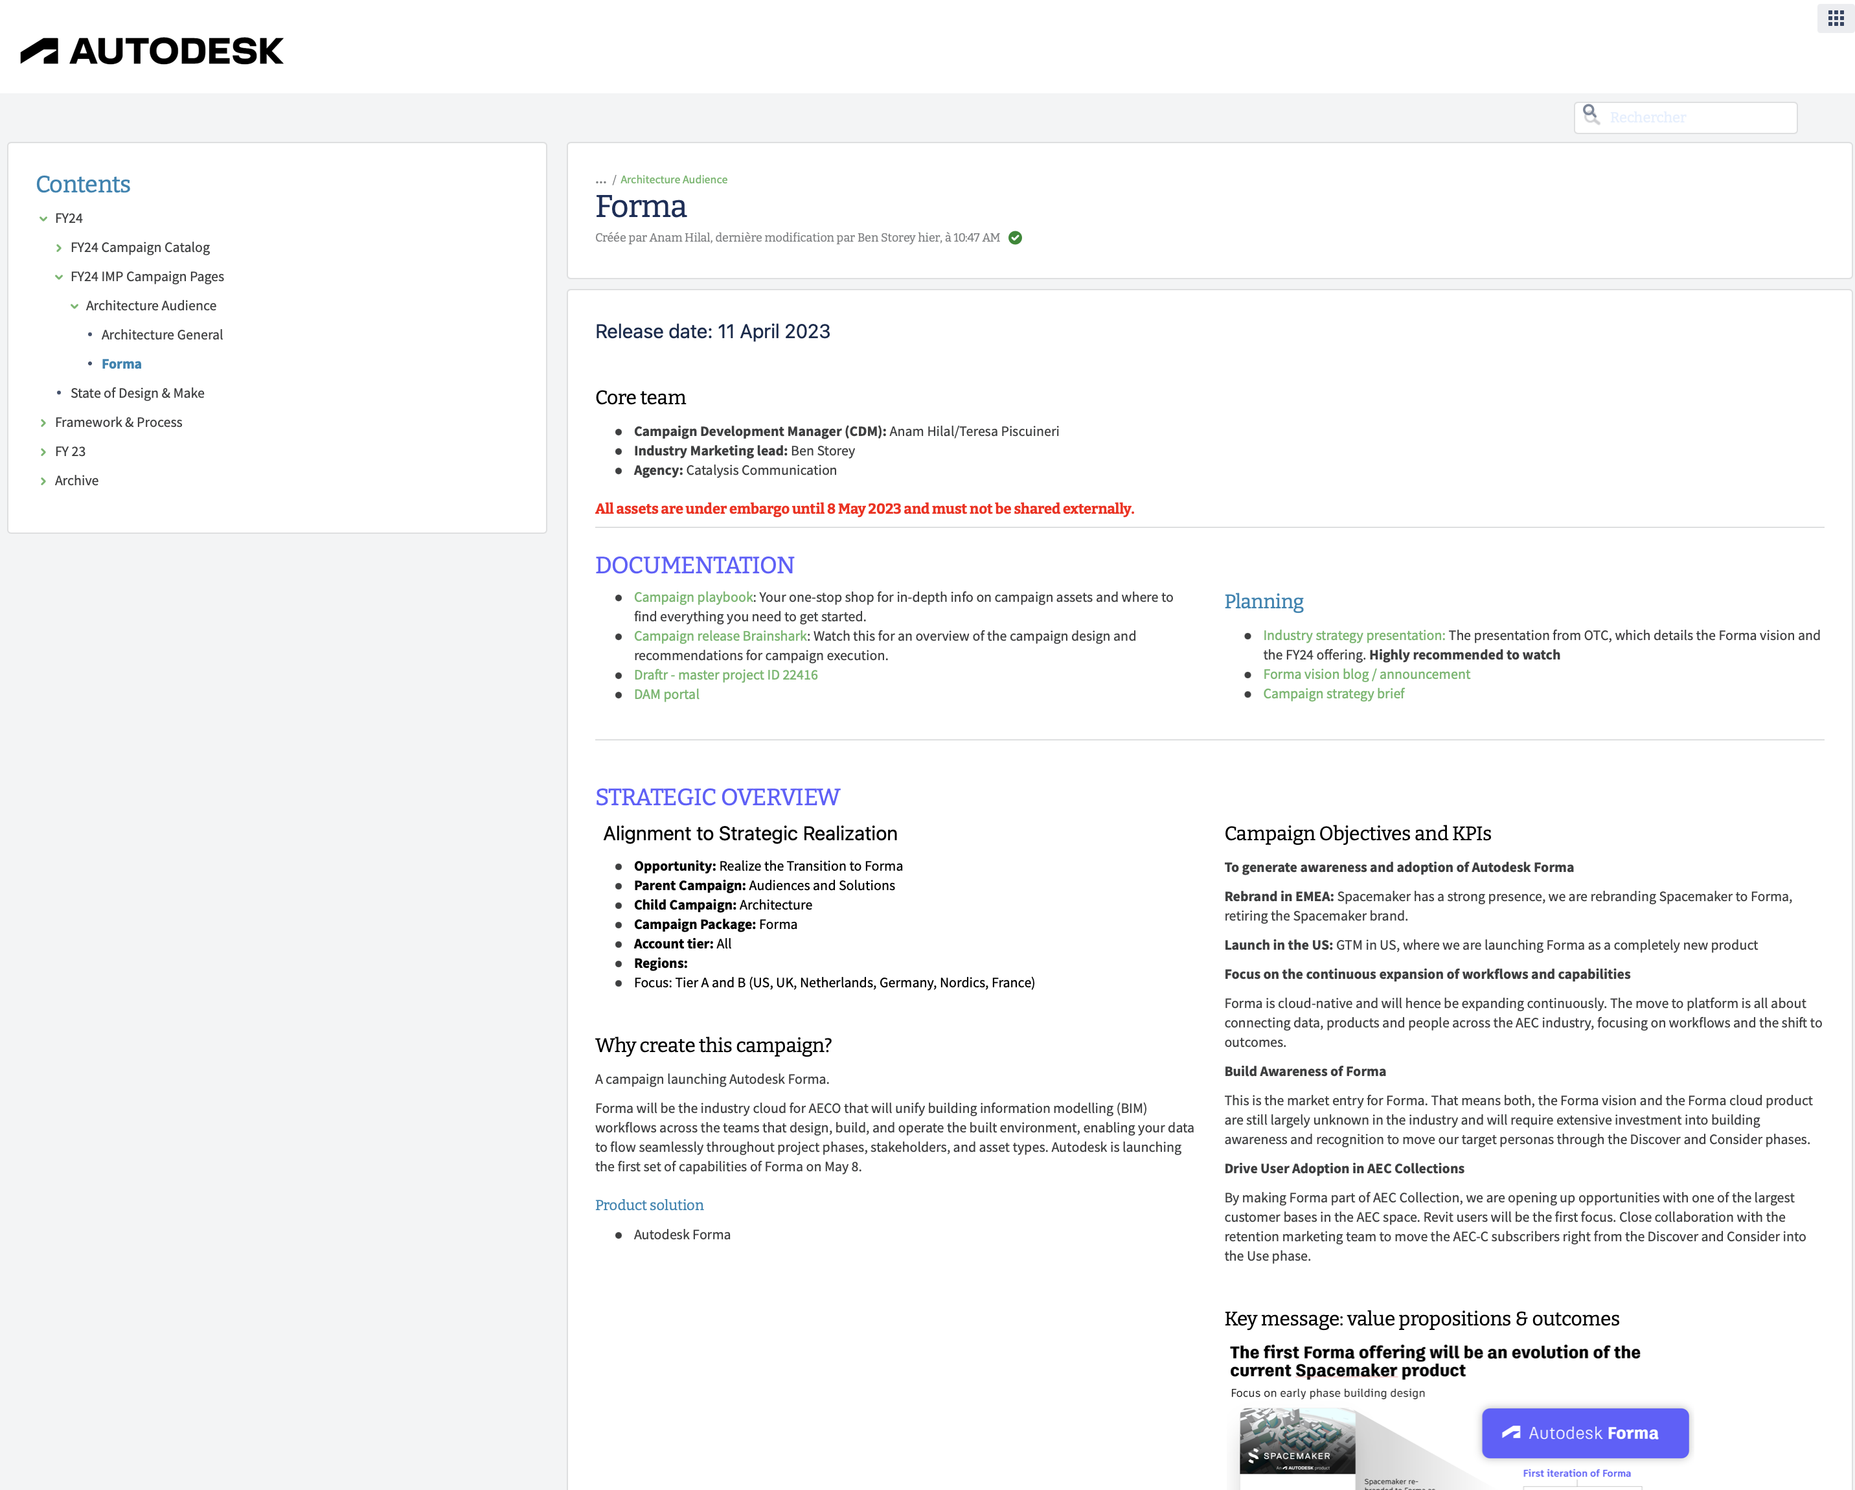
Task: Expand Framework & Process
Action: pyautogui.click(x=43, y=422)
